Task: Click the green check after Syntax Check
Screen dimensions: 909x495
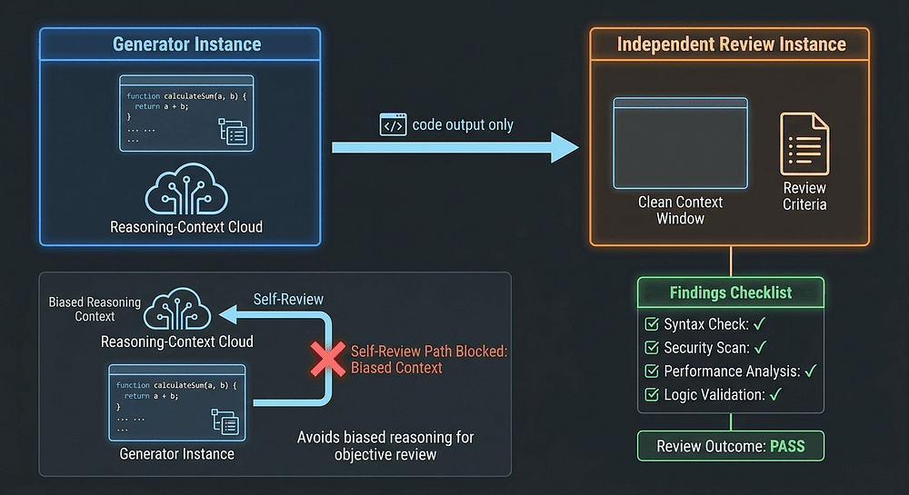Action: (x=759, y=323)
